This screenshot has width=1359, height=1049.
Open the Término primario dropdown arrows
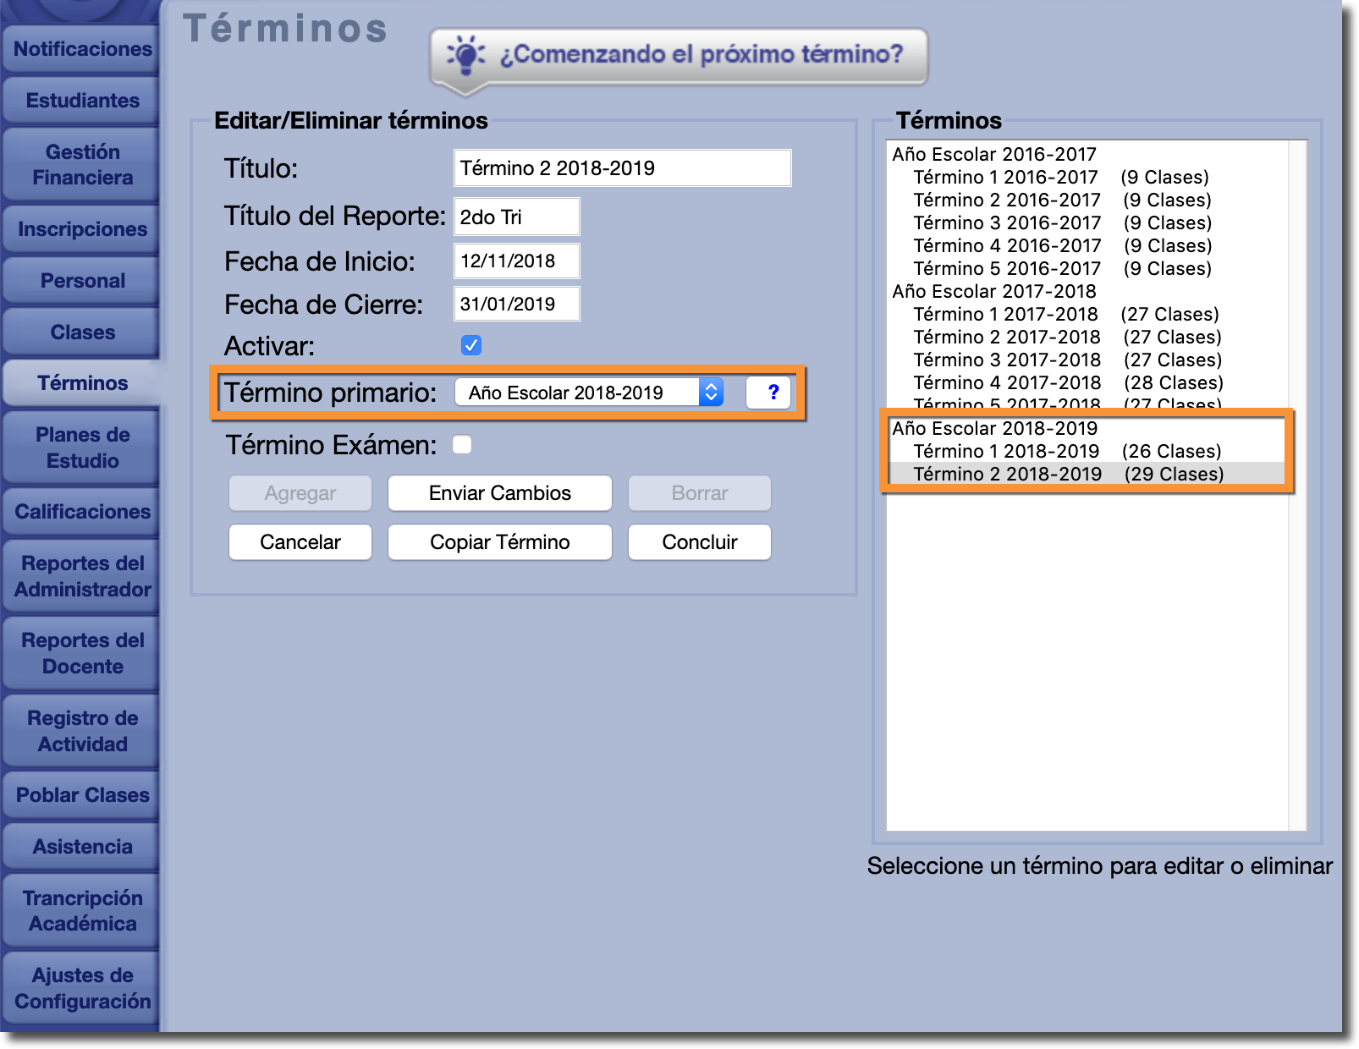(x=711, y=393)
